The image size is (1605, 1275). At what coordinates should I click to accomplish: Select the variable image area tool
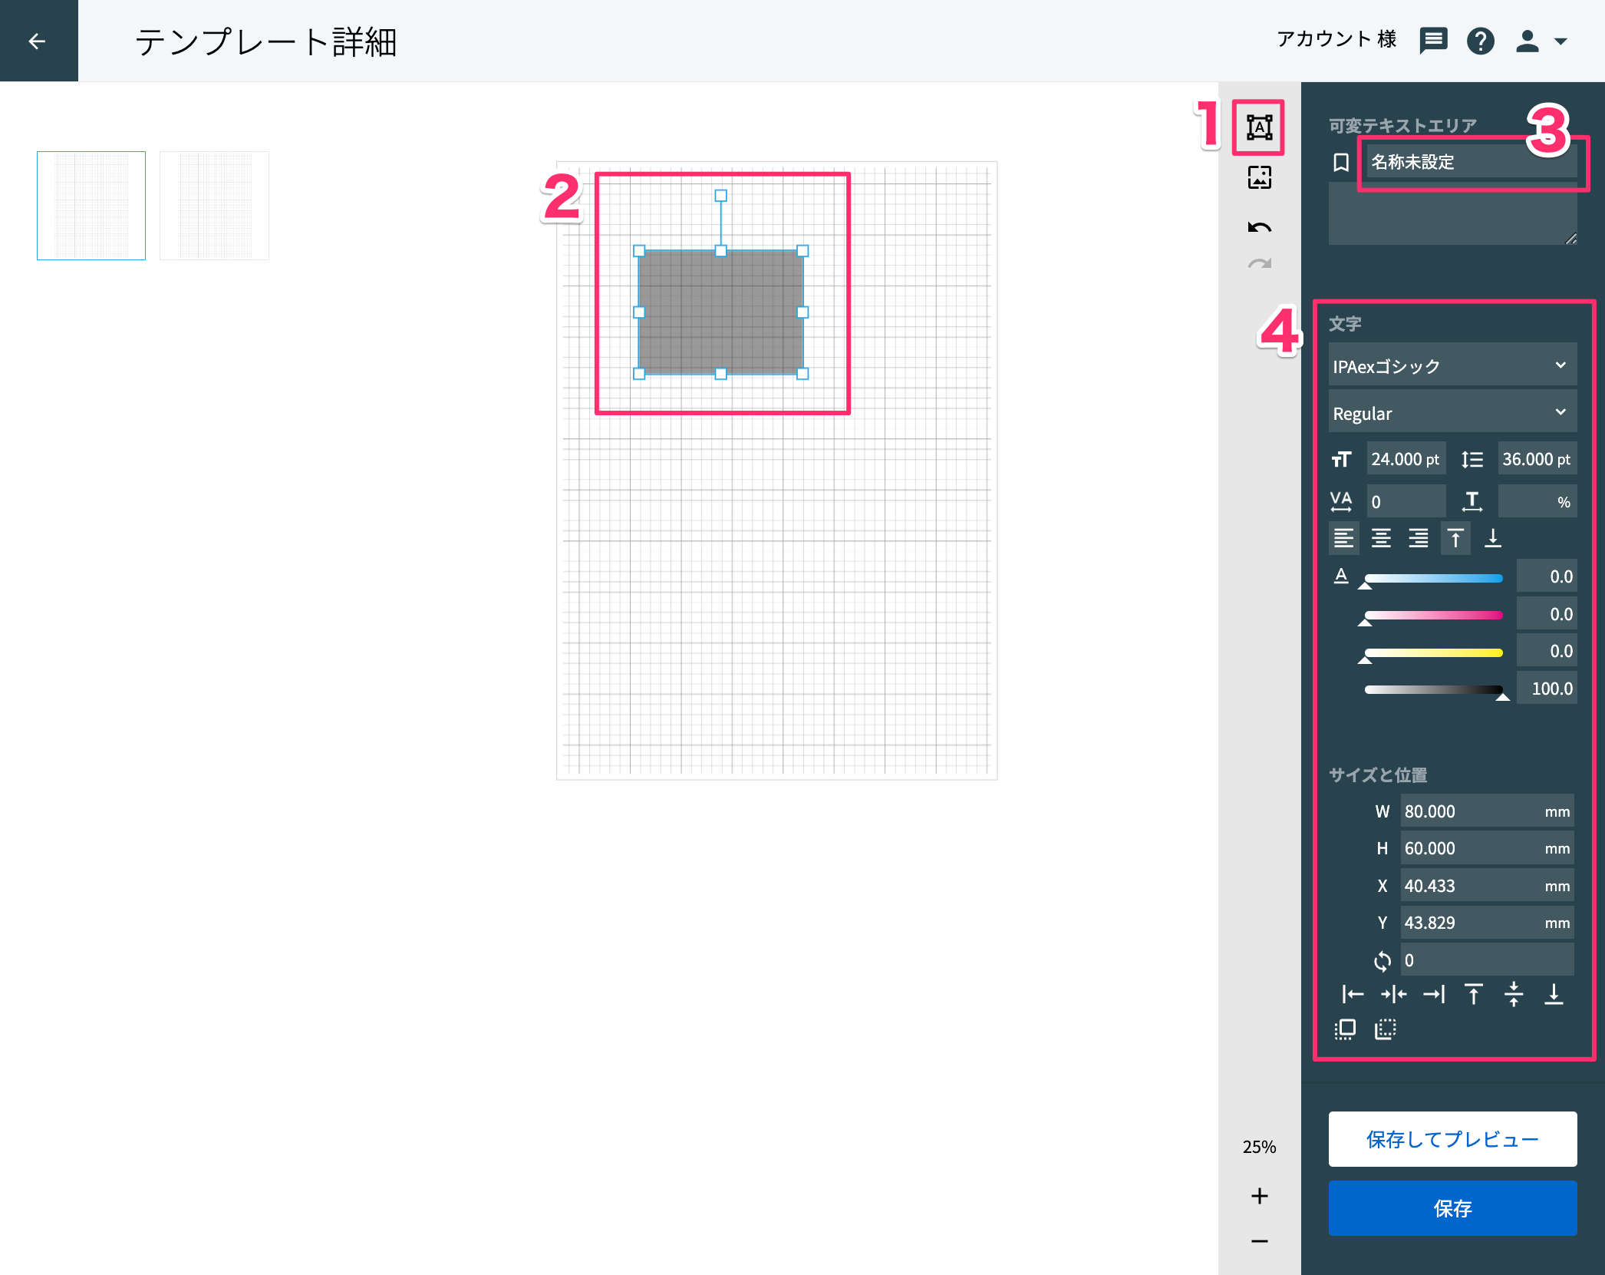click(x=1259, y=178)
